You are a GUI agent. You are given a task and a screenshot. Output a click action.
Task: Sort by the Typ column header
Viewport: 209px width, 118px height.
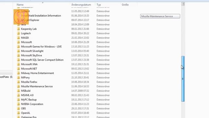pyautogui.click(x=99, y=5)
